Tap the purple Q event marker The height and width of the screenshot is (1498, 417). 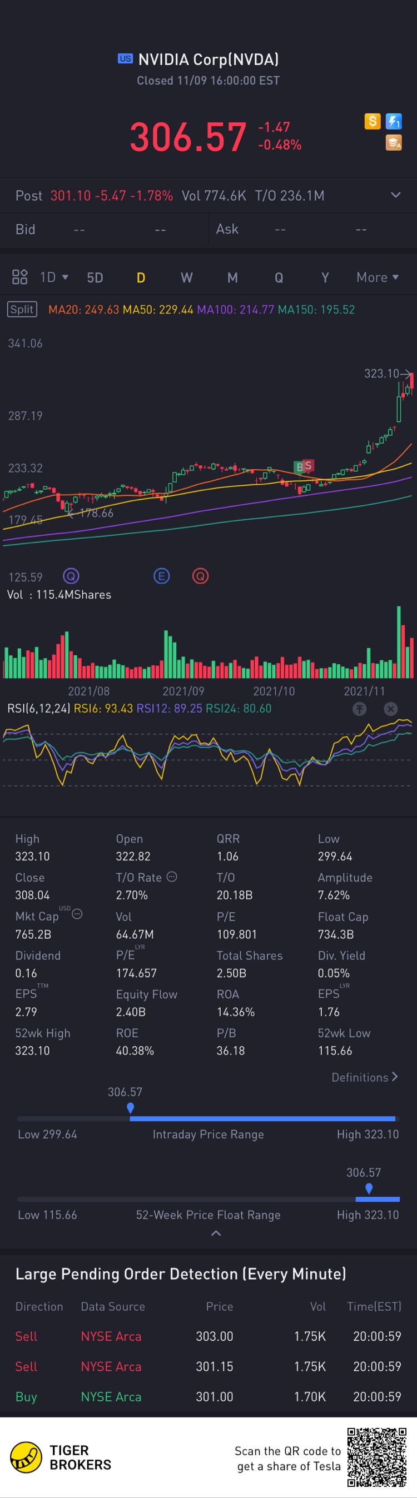[x=71, y=576]
